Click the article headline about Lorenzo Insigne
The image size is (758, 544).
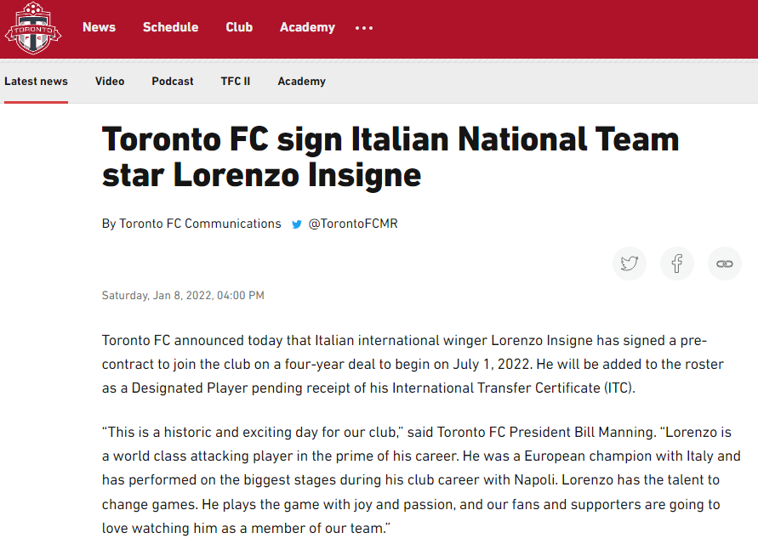[390, 157]
